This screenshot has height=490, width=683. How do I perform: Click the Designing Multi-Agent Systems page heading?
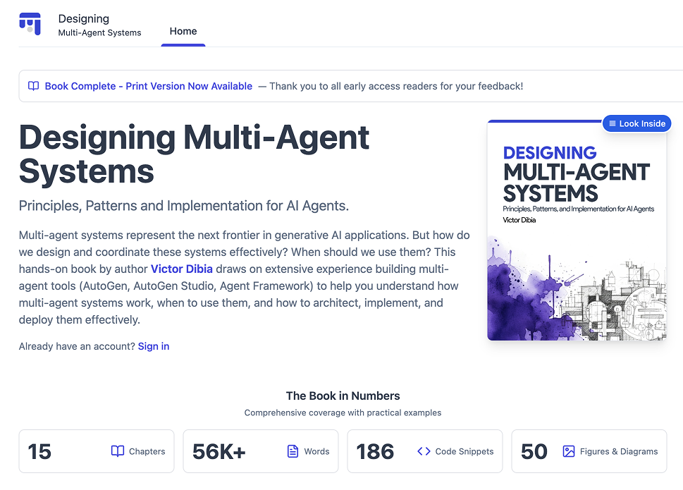(195, 155)
